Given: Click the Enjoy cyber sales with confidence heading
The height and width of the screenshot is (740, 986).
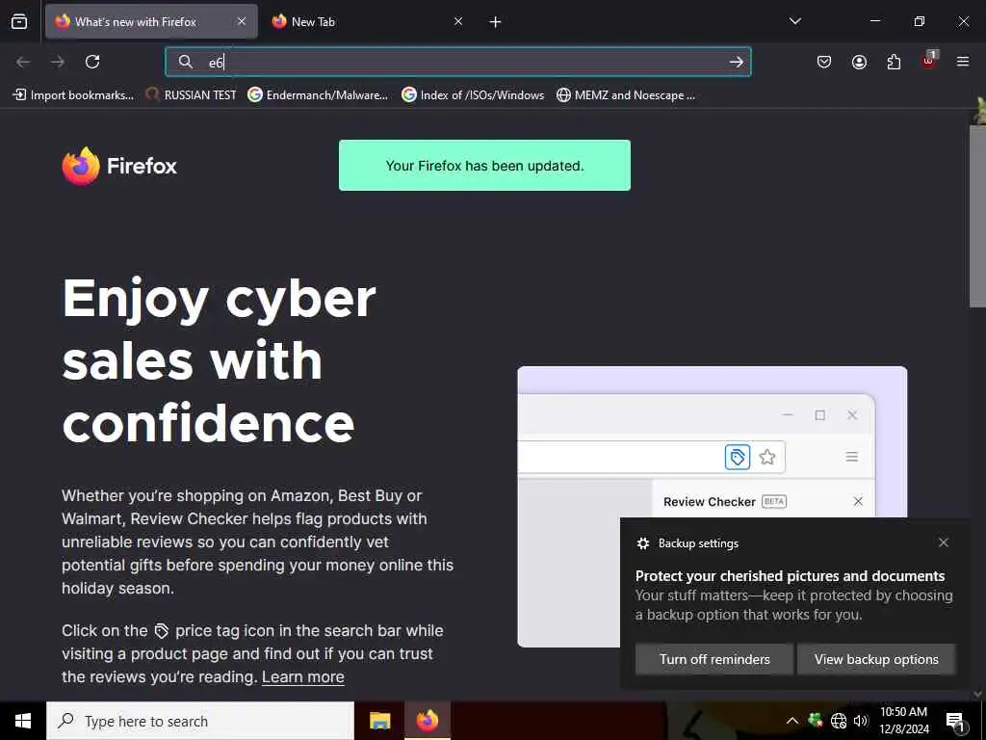Looking at the screenshot, I should click(220, 360).
